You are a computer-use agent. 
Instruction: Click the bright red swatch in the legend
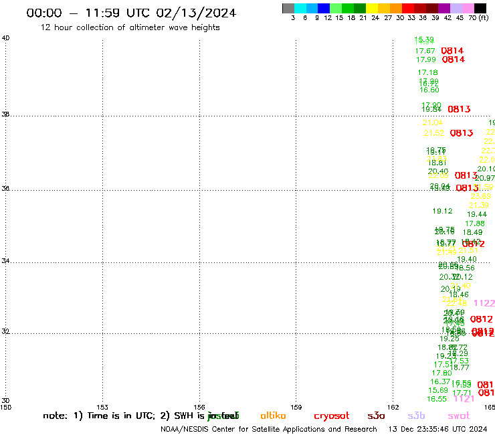tap(408, 8)
